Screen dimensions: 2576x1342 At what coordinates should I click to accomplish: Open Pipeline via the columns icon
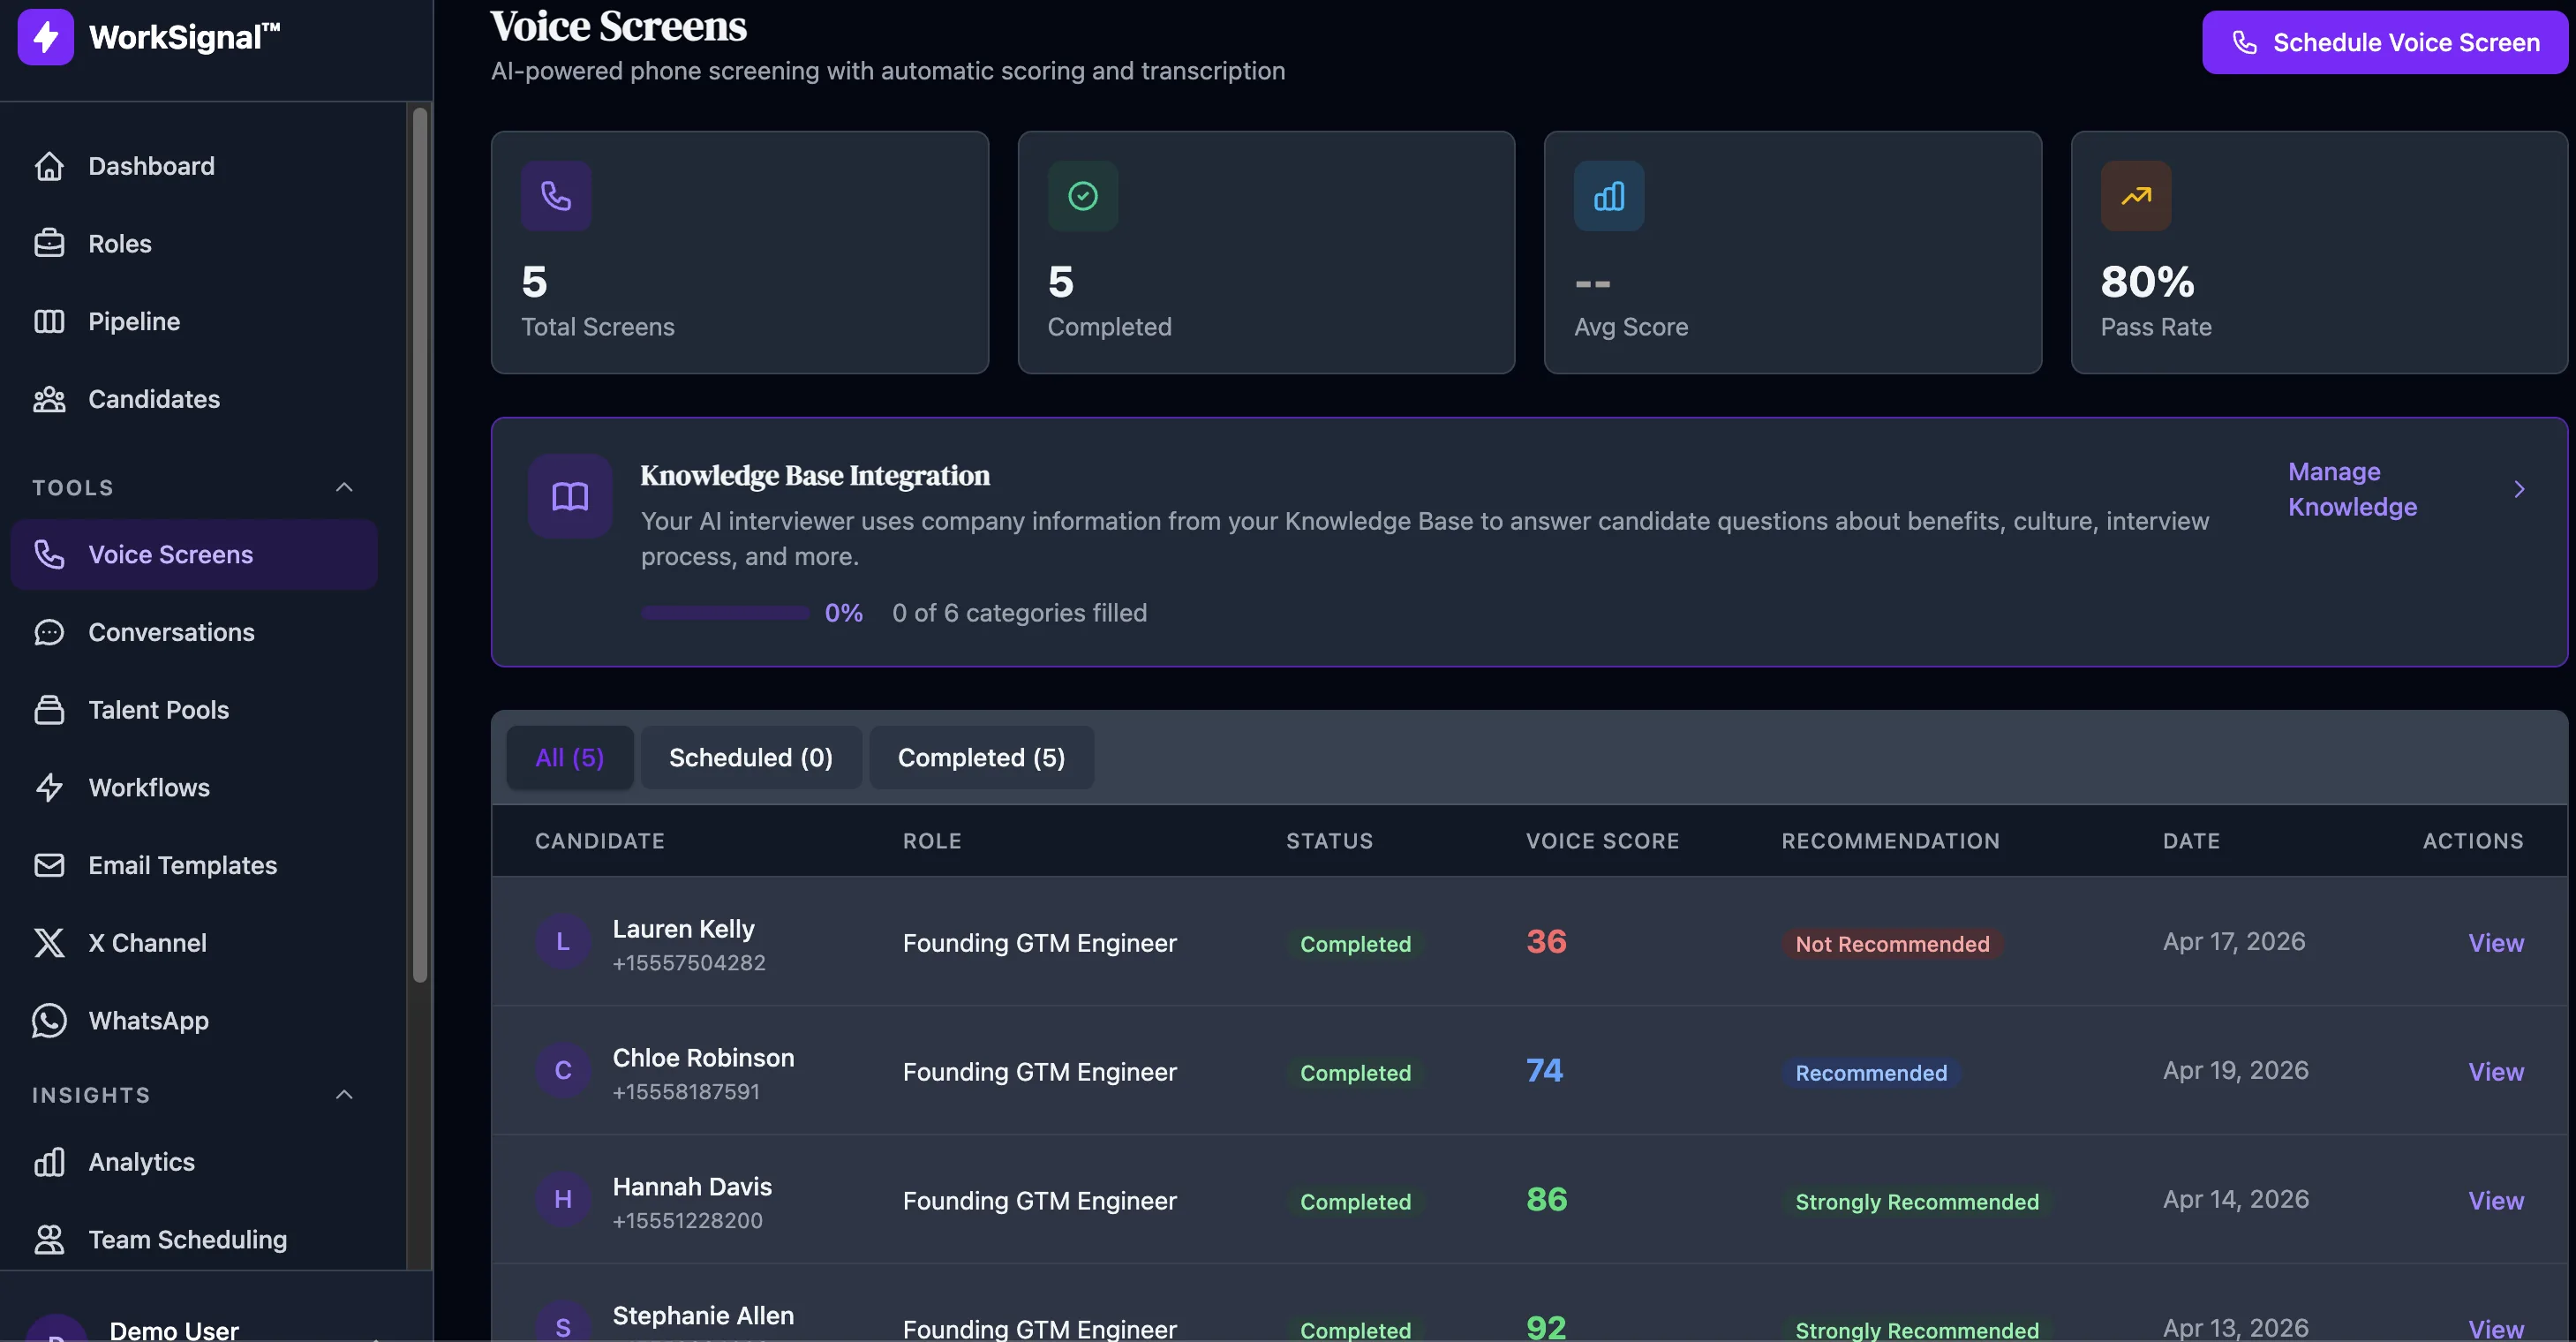49,321
